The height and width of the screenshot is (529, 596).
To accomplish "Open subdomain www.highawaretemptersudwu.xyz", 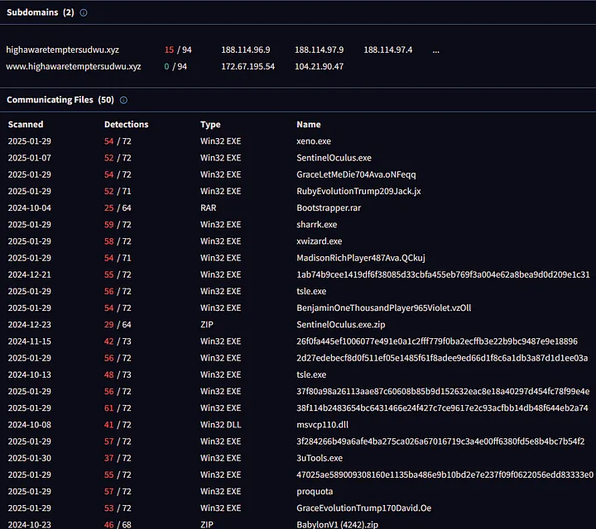I will [x=74, y=66].
